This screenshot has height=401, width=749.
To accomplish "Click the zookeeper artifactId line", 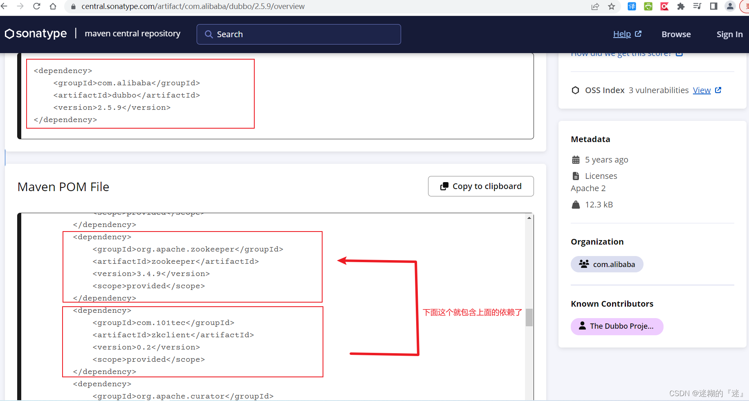I will click(176, 261).
